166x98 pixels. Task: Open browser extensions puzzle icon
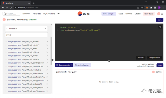tap(151, 7)
